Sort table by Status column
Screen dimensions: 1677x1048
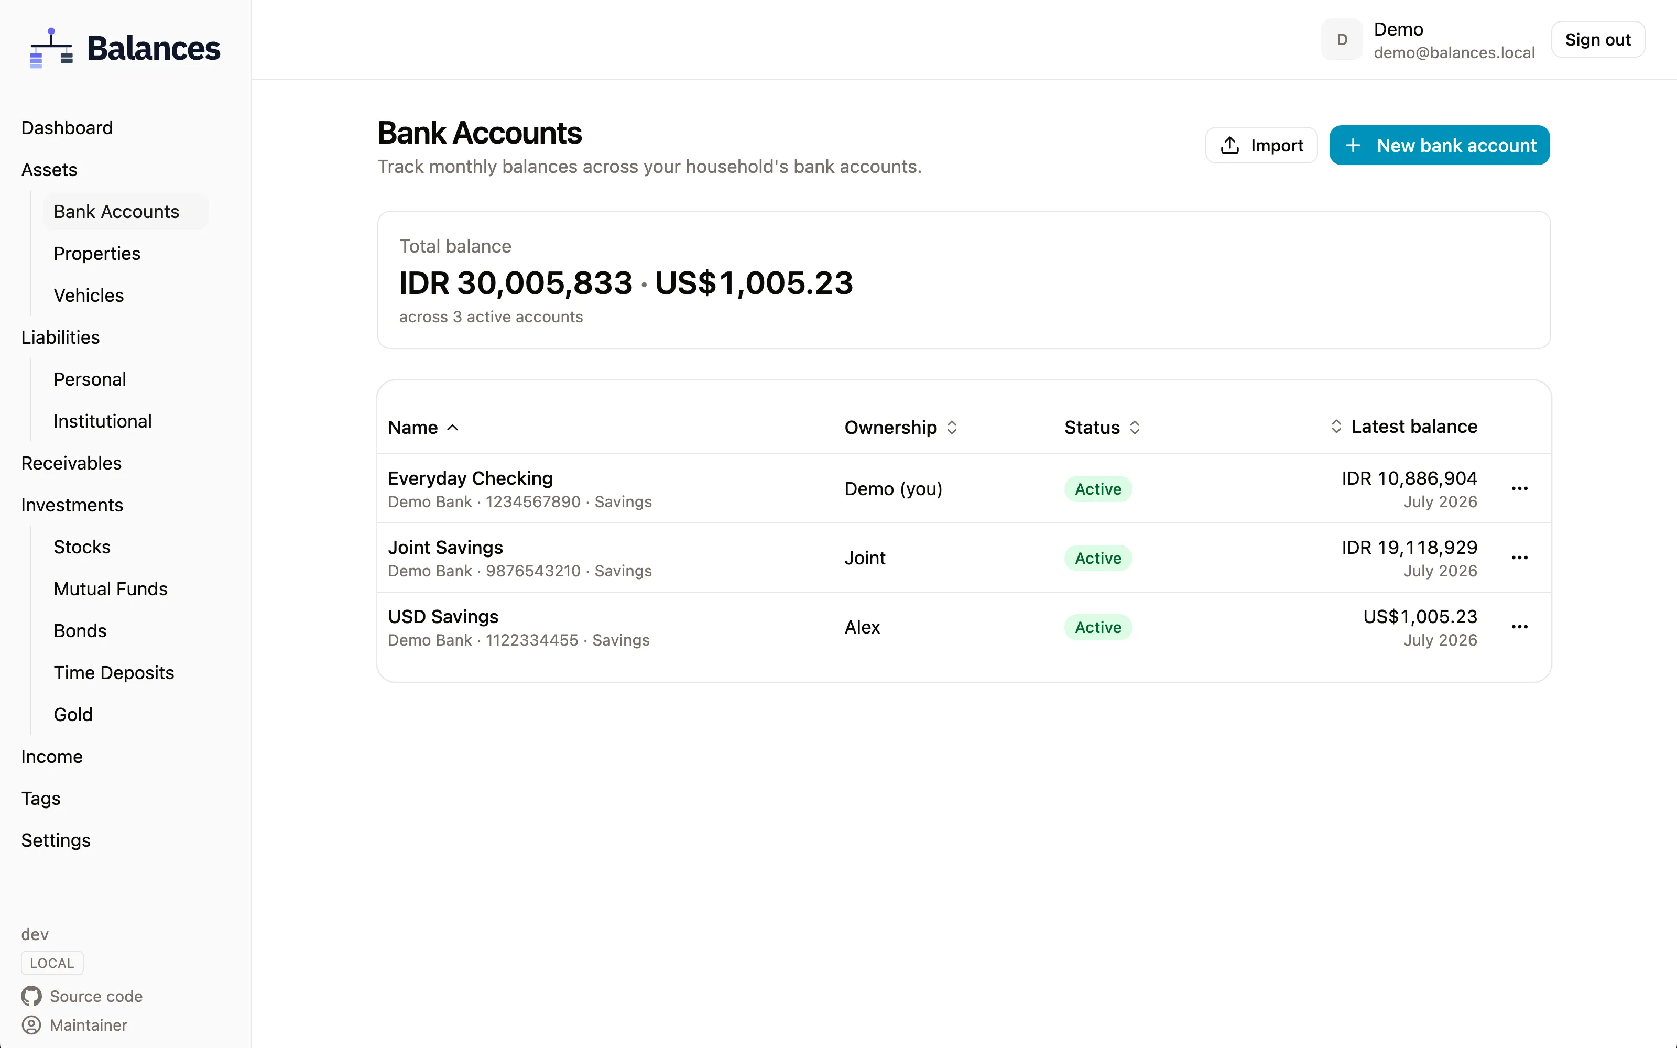pyautogui.click(x=1103, y=428)
